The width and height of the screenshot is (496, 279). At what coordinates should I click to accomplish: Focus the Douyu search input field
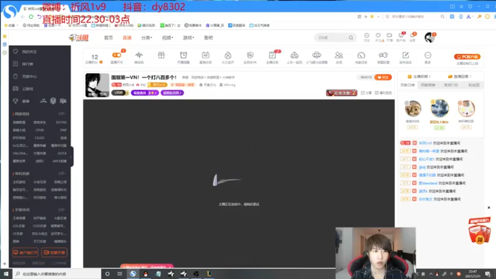[x=331, y=38]
